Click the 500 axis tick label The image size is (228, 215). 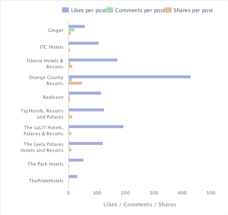tap(211, 193)
